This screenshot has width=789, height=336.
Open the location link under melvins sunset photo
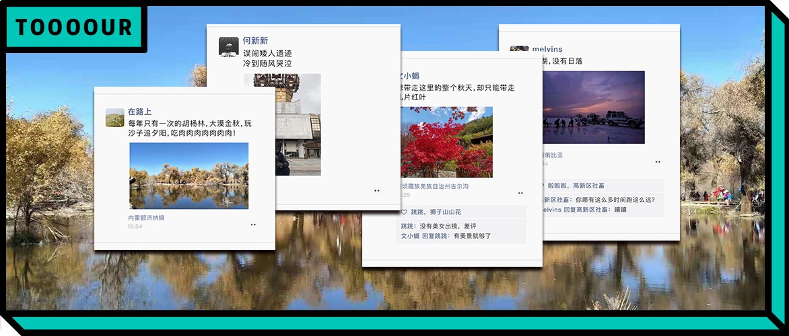[553, 155]
